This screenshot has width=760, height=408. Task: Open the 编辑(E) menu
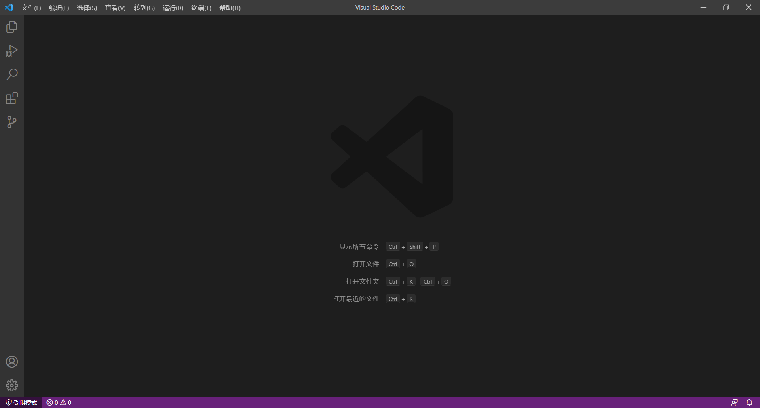point(59,8)
